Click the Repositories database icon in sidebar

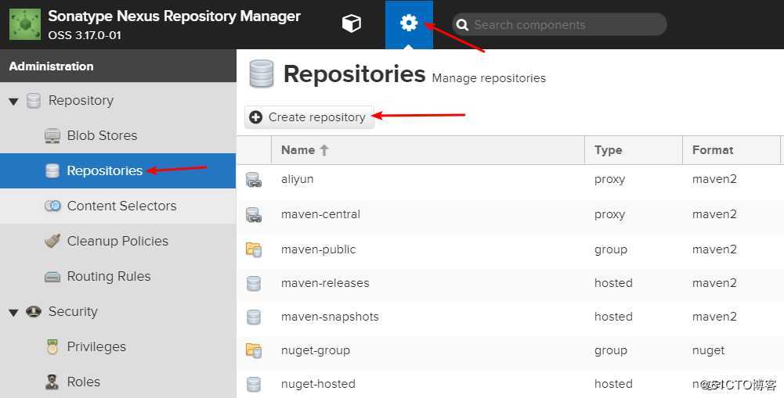[x=52, y=170]
